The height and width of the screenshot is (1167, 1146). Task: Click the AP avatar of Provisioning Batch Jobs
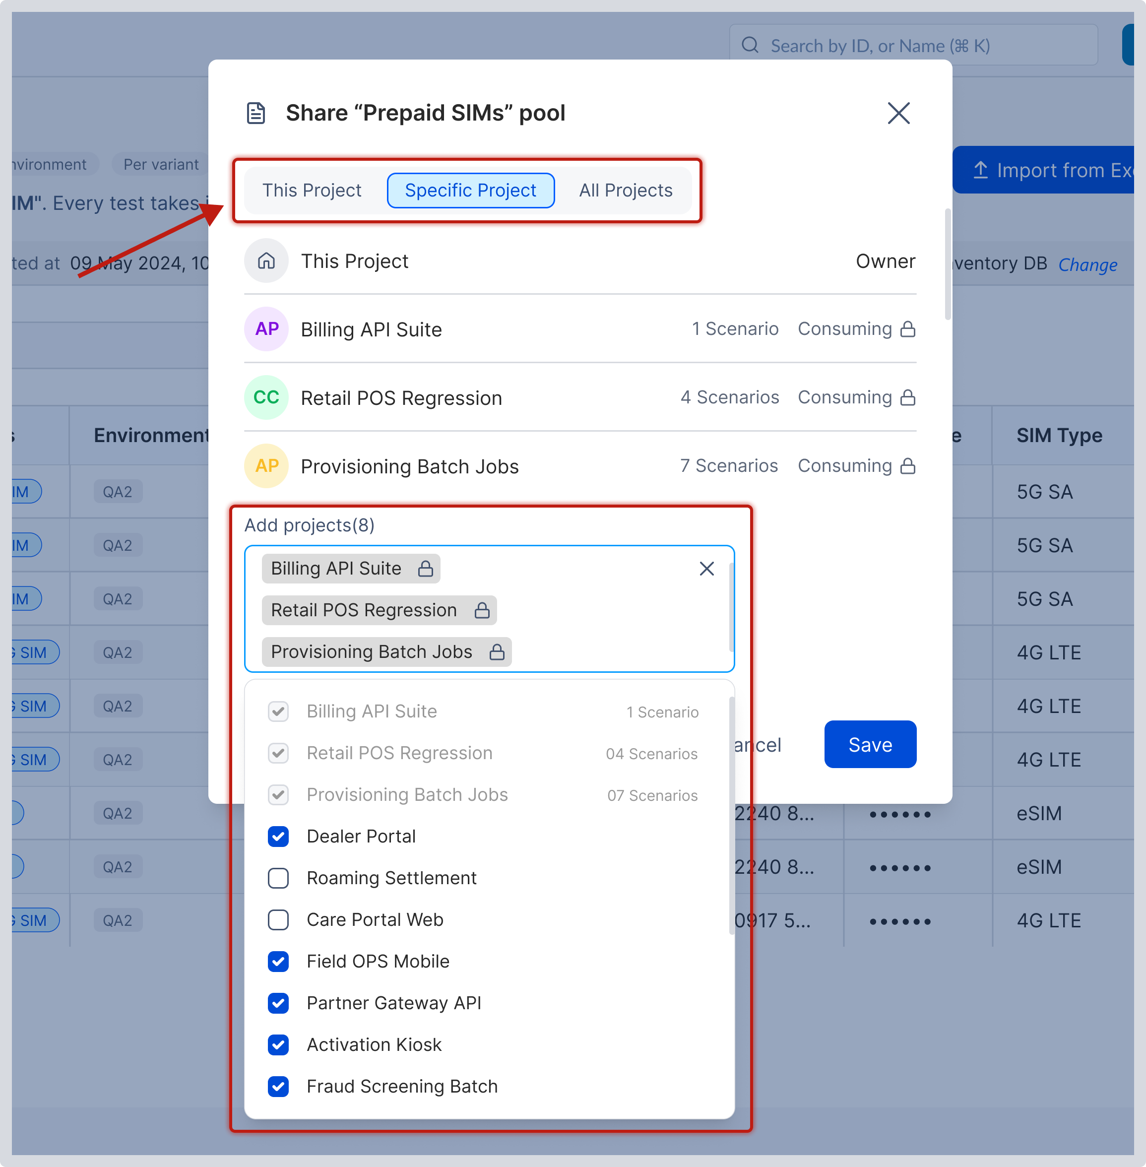[x=266, y=466]
